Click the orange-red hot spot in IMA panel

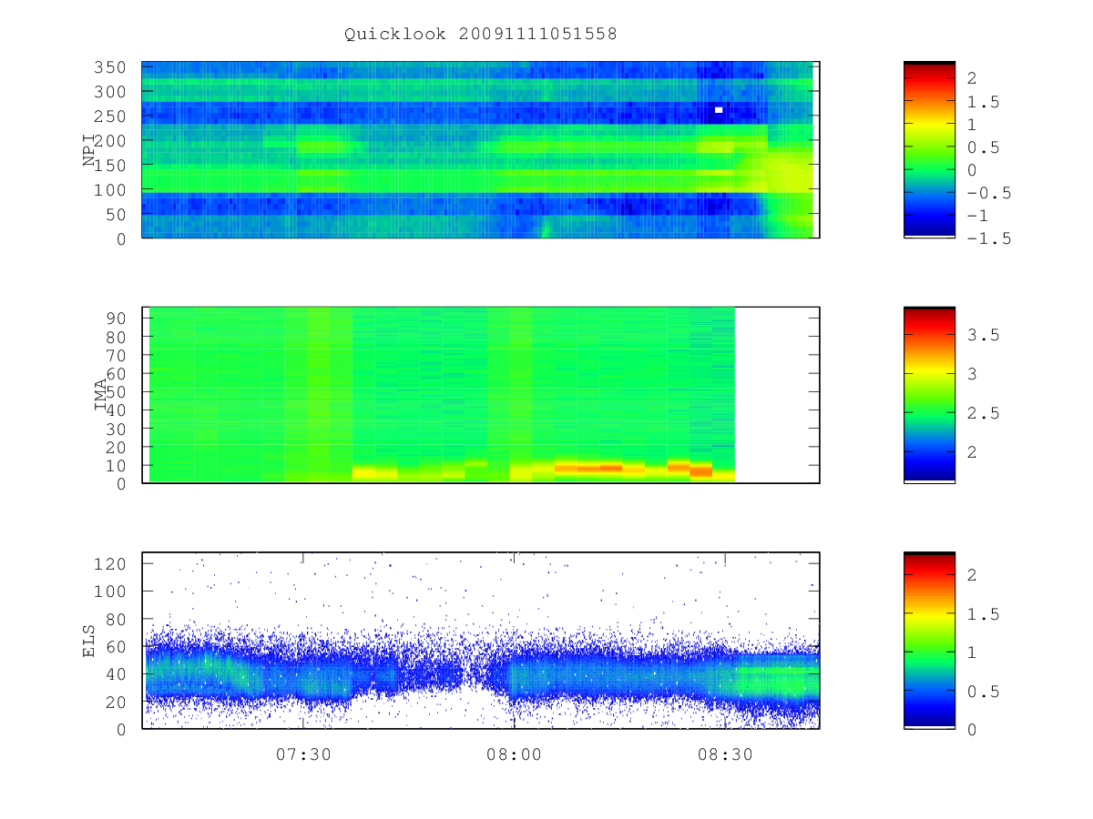(x=700, y=471)
